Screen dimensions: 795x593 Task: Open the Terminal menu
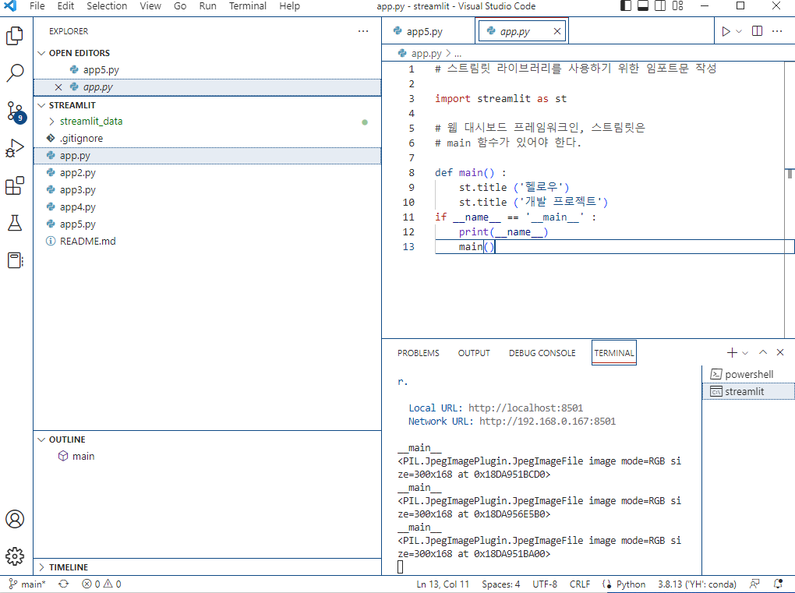point(247,6)
